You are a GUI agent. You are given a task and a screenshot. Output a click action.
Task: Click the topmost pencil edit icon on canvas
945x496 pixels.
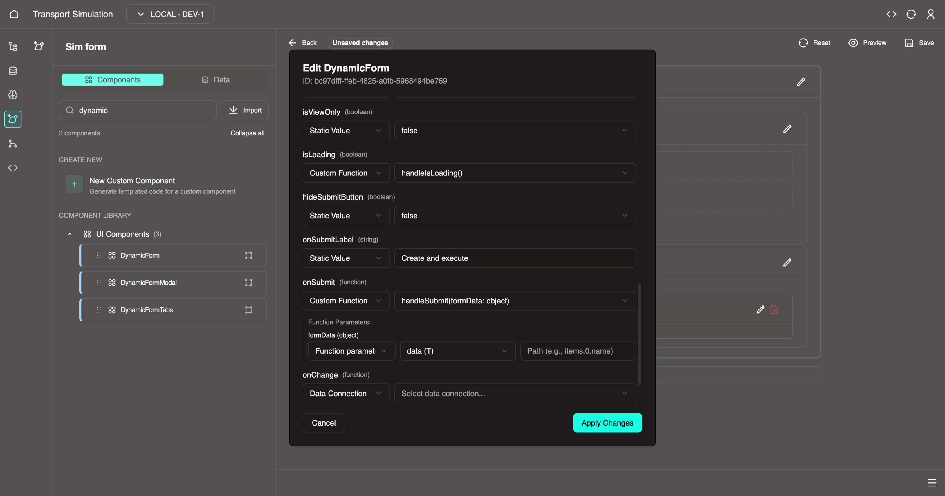click(x=801, y=82)
